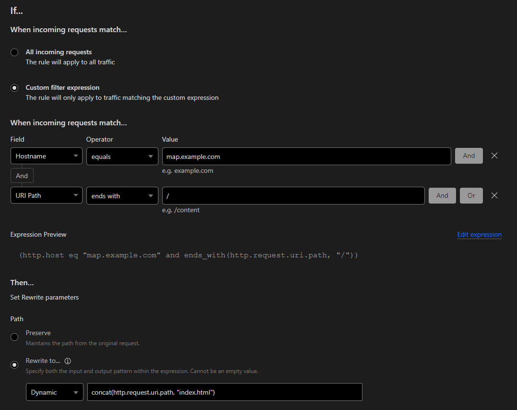Focus the map.example.com value field
This screenshot has width=517, height=410.
306,156
